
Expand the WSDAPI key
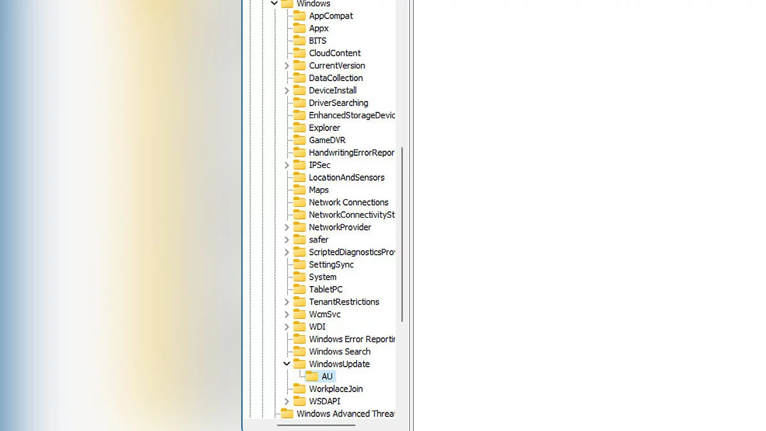[x=287, y=402]
